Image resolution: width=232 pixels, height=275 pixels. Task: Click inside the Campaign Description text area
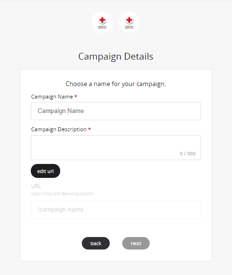coord(116,148)
